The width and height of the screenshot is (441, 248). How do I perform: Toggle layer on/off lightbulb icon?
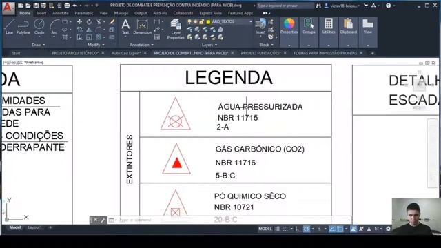pos(189,21)
